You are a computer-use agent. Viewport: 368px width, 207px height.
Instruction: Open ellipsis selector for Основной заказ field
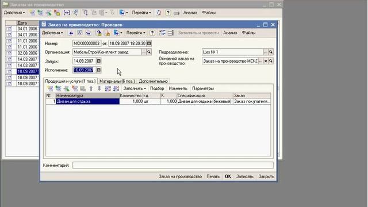260,61
